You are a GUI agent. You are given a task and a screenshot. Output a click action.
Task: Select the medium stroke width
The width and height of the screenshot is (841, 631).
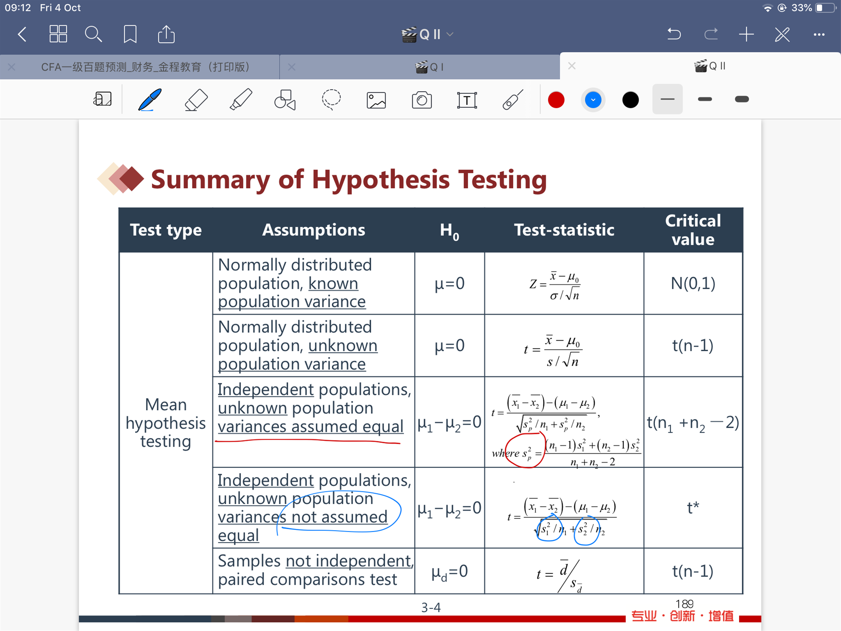[x=705, y=99]
